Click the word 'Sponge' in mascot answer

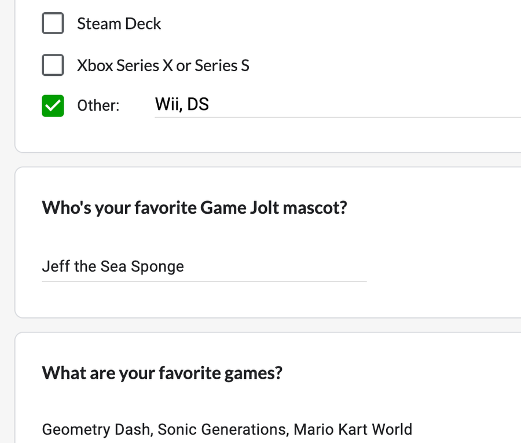coord(157,267)
